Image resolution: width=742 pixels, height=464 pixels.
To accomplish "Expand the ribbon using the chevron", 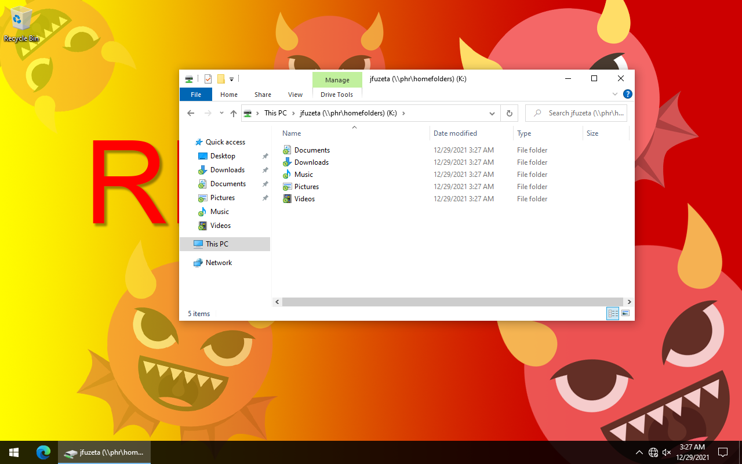I will [x=615, y=94].
